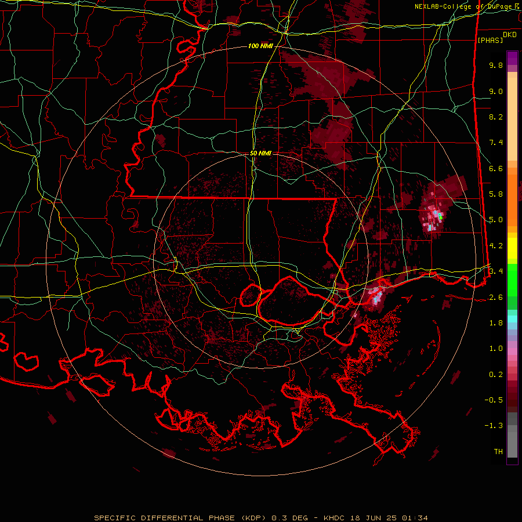
Task: Click the 2.6 value on the color scale
Action: click(x=496, y=297)
